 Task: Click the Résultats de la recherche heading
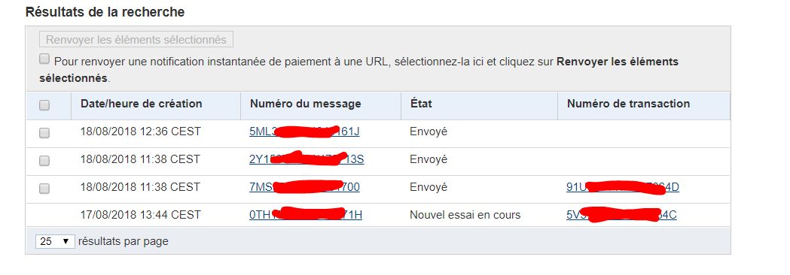105,12
